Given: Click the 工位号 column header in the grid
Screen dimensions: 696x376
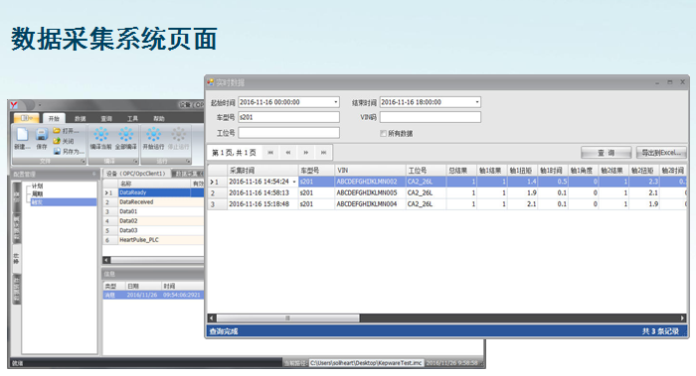Looking at the screenshot, I should (426, 170).
